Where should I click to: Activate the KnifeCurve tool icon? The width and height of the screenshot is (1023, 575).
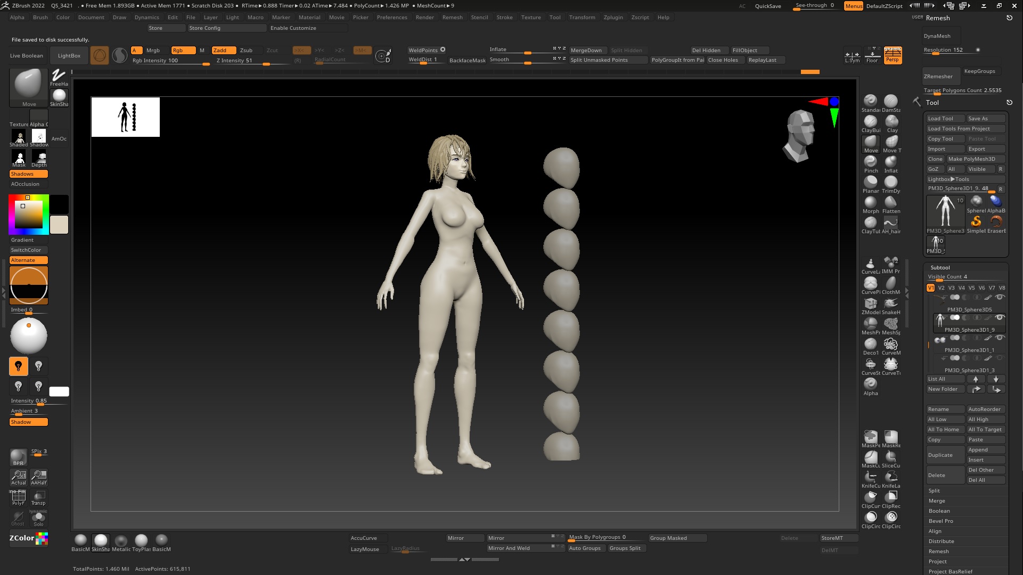[870, 477]
